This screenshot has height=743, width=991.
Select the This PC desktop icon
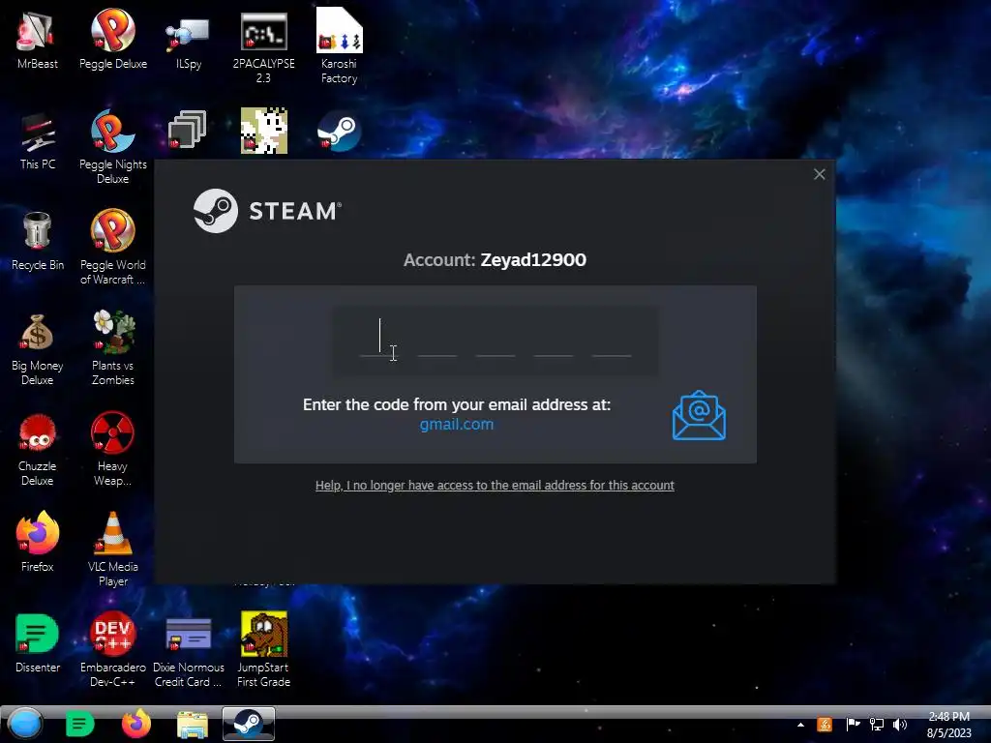coord(38,141)
